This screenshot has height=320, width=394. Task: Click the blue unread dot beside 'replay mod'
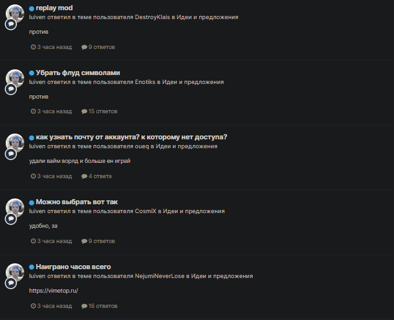coord(31,8)
